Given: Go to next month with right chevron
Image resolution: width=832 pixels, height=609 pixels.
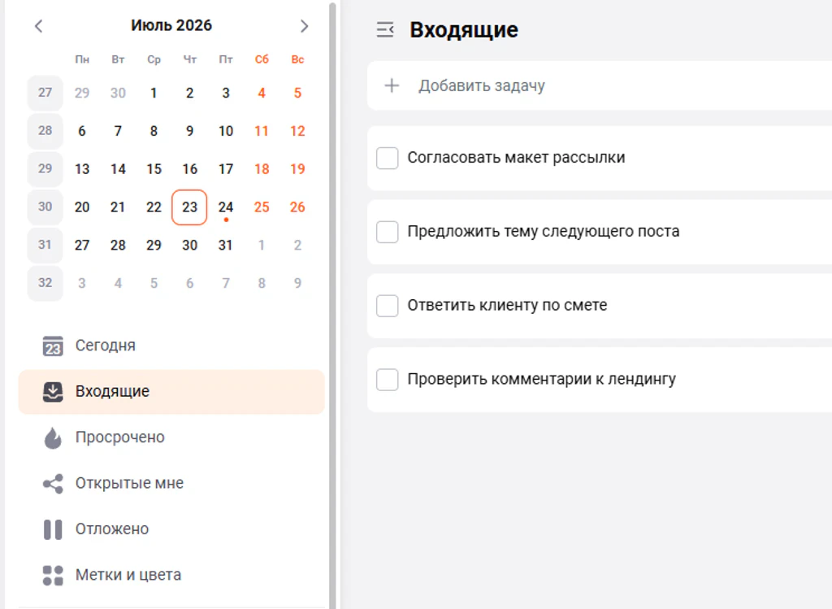Looking at the screenshot, I should click(x=304, y=26).
